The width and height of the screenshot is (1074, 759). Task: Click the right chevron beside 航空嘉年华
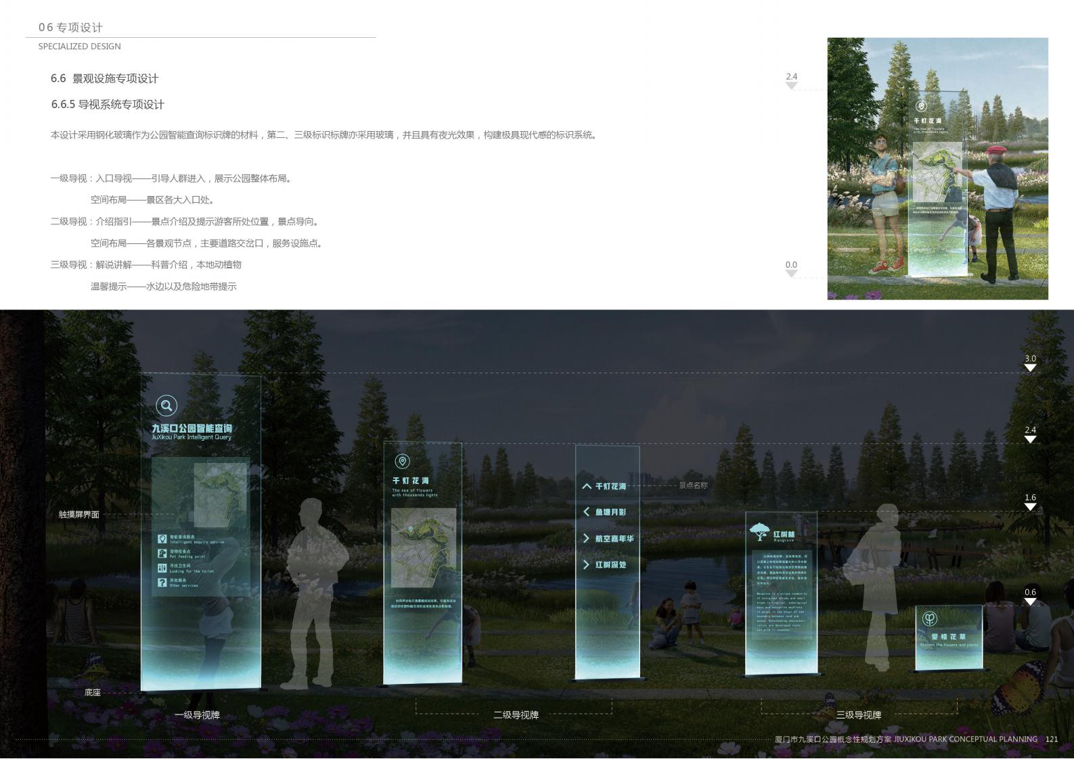click(586, 538)
